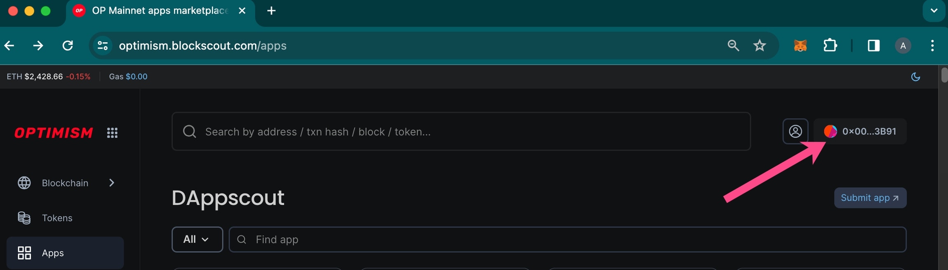Focus the Find app search field

(567, 239)
